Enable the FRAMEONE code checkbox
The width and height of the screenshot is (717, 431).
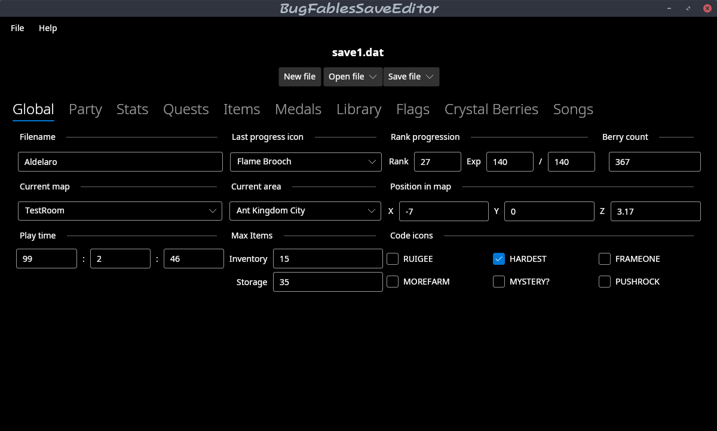tap(605, 259)
